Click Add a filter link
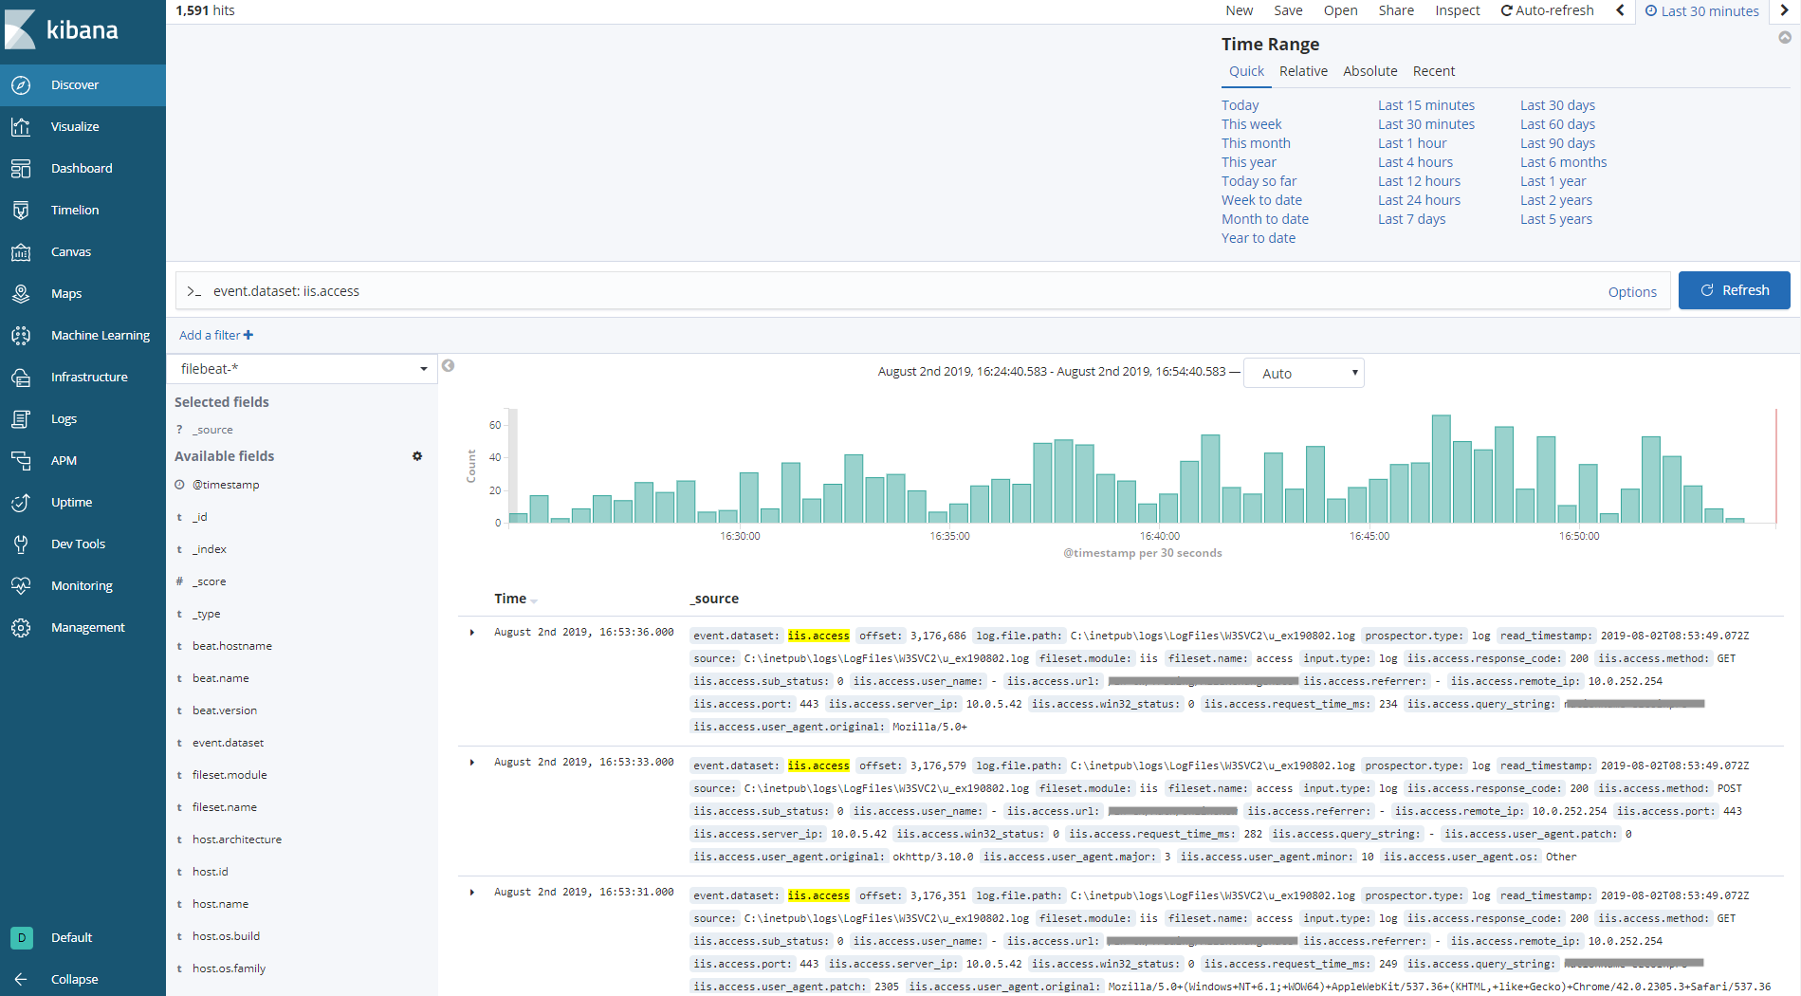The image size is (1801, 996). (216, 335)
